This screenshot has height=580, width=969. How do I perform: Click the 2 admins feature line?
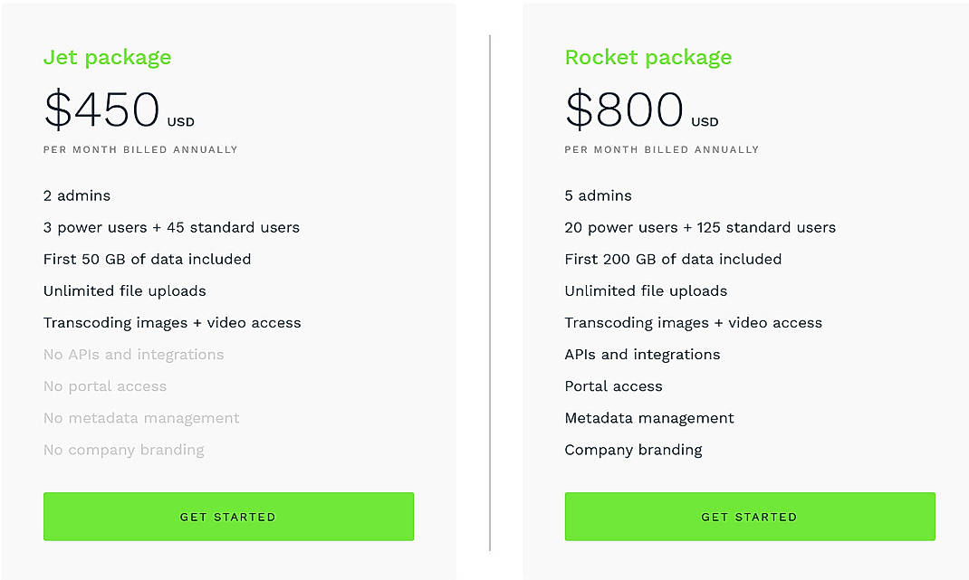pyautogui.click(x=76, y=195)
